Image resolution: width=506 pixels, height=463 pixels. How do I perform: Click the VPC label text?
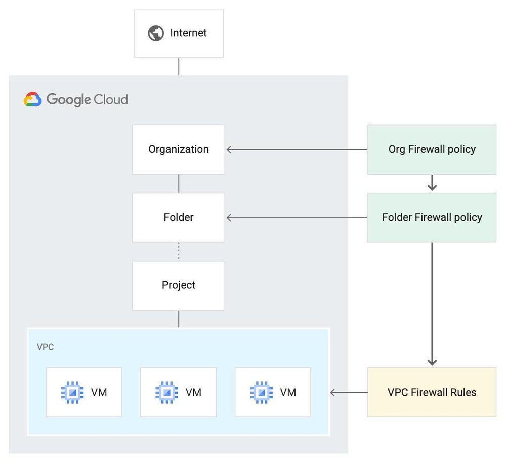point(45,348)
